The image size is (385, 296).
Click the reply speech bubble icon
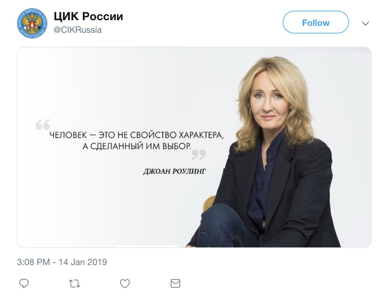click(x=24, y=283)
